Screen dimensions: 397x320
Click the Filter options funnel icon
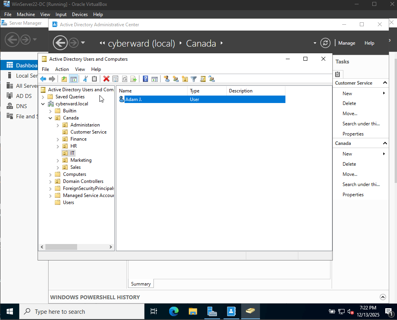[x=194, y=79]
